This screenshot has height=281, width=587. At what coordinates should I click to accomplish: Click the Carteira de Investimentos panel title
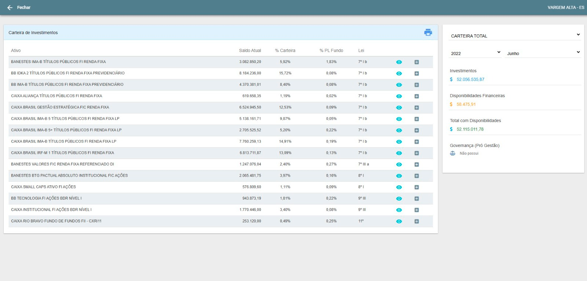(x=33, y=33)
